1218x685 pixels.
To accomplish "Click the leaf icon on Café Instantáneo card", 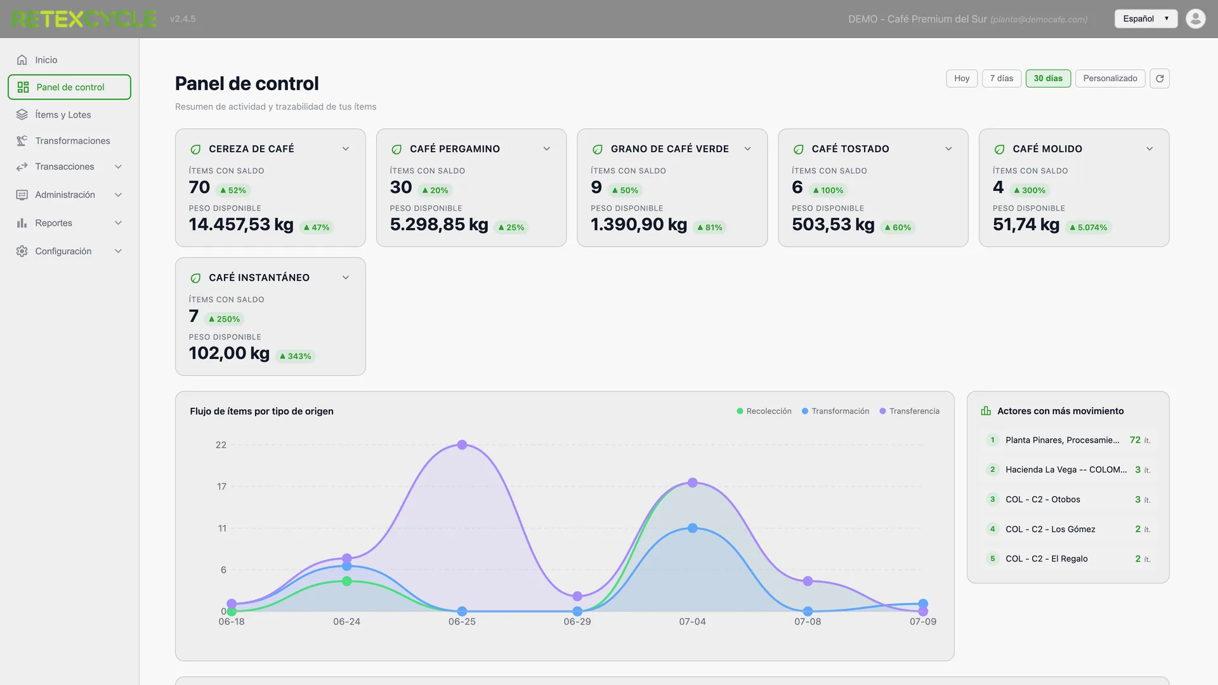I will (196, 278).
